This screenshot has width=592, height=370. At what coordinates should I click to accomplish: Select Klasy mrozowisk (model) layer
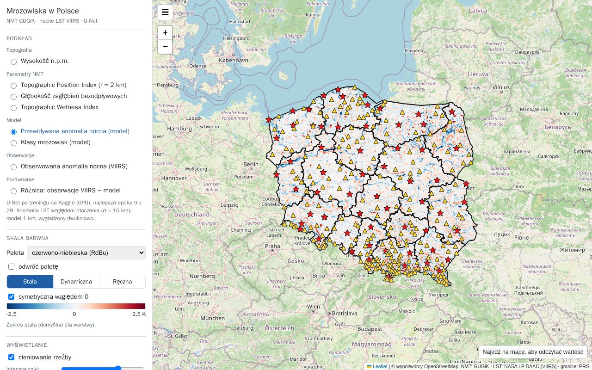(x=13, y=143)
